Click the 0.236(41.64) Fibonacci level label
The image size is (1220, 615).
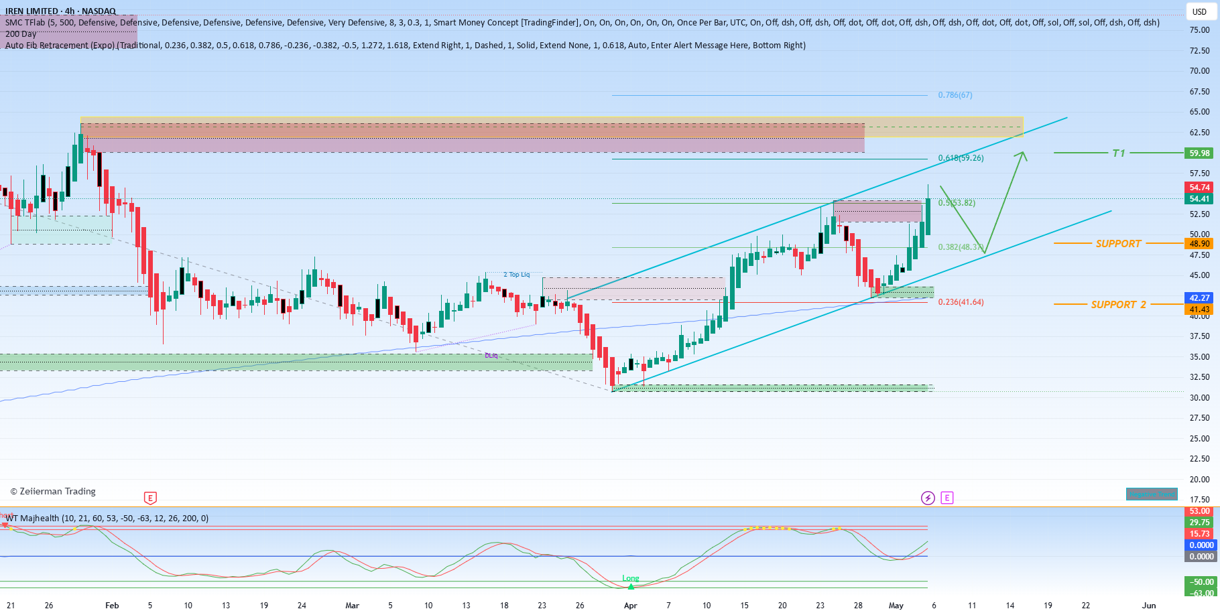961,302
